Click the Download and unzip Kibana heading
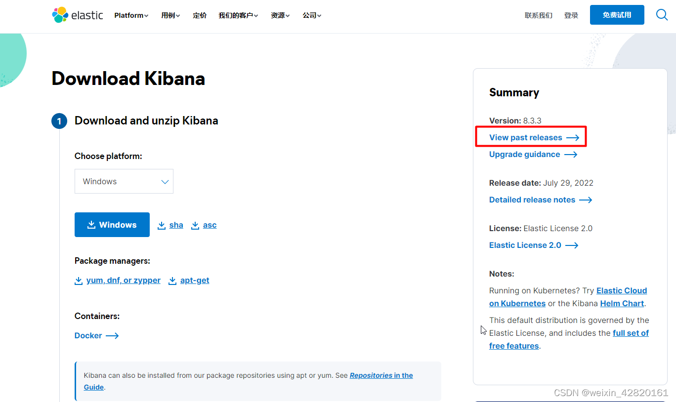Viewport: 676px width, 402px height. [146, 121]
